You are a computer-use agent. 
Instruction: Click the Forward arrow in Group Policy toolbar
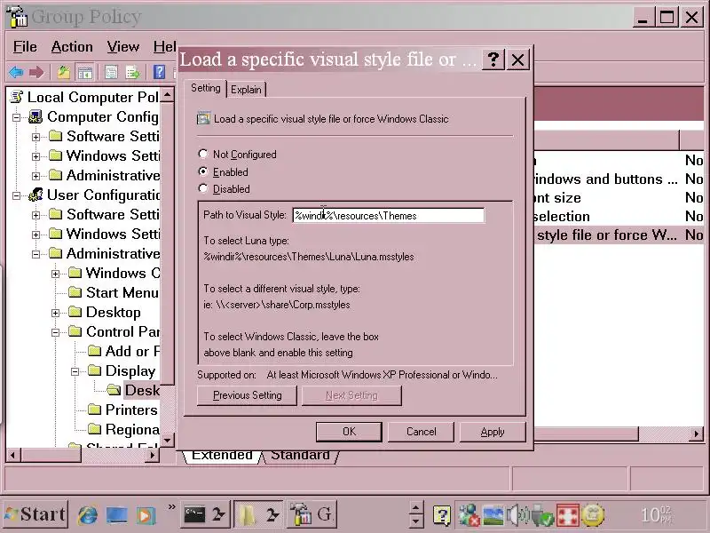(36, 72)
